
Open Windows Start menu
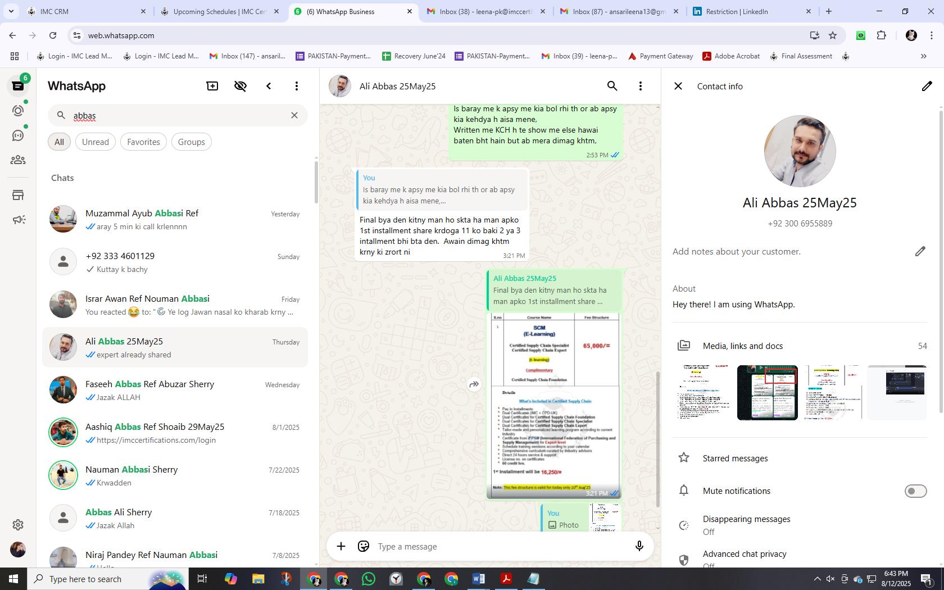[x=13, y=579]
